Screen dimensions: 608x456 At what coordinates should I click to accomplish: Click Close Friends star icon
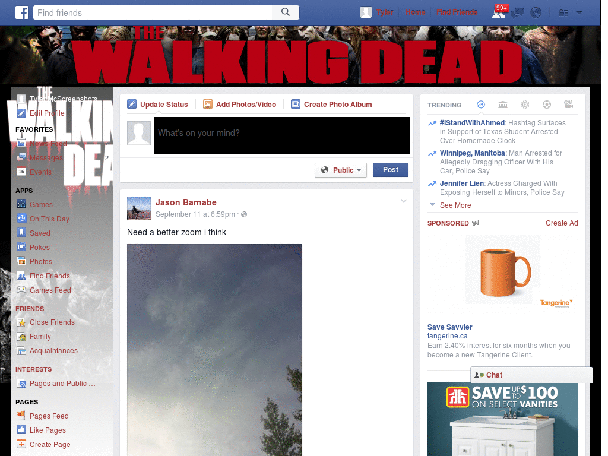click(21, 322)
